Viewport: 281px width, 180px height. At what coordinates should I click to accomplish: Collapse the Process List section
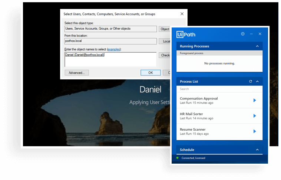(257, 81)
